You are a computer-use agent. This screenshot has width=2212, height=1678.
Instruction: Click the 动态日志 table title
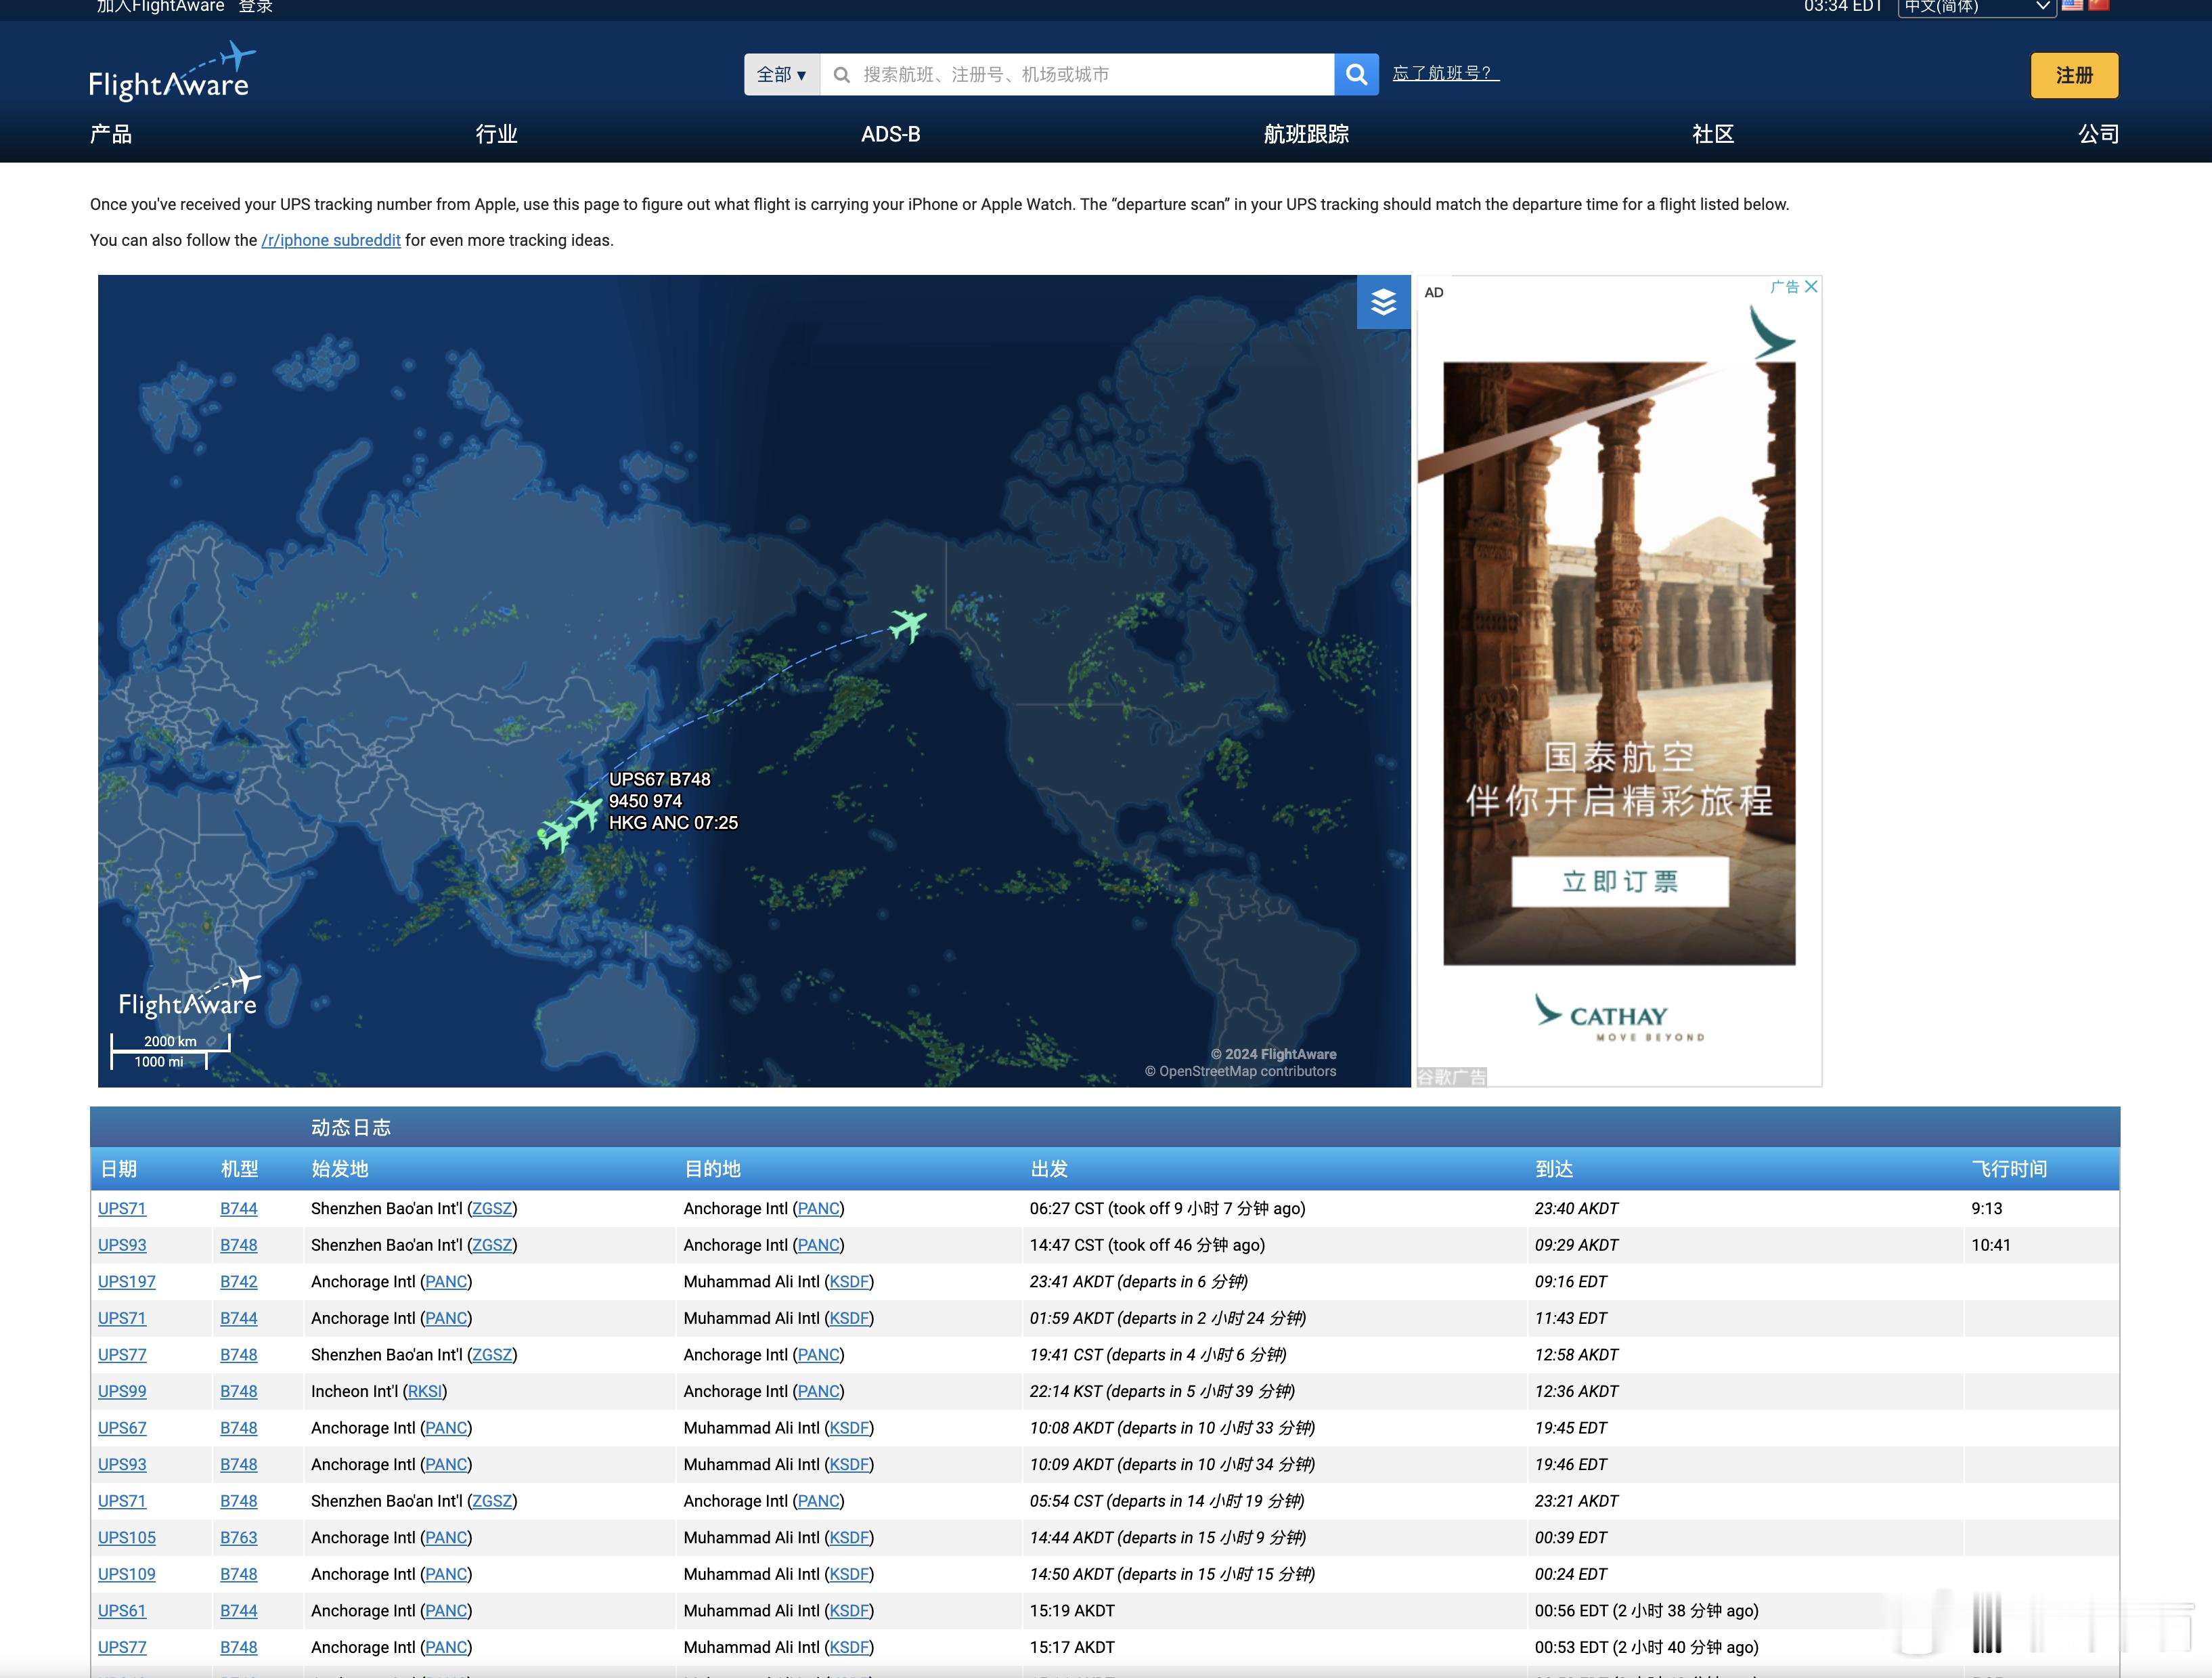[x=351, y=1127]
